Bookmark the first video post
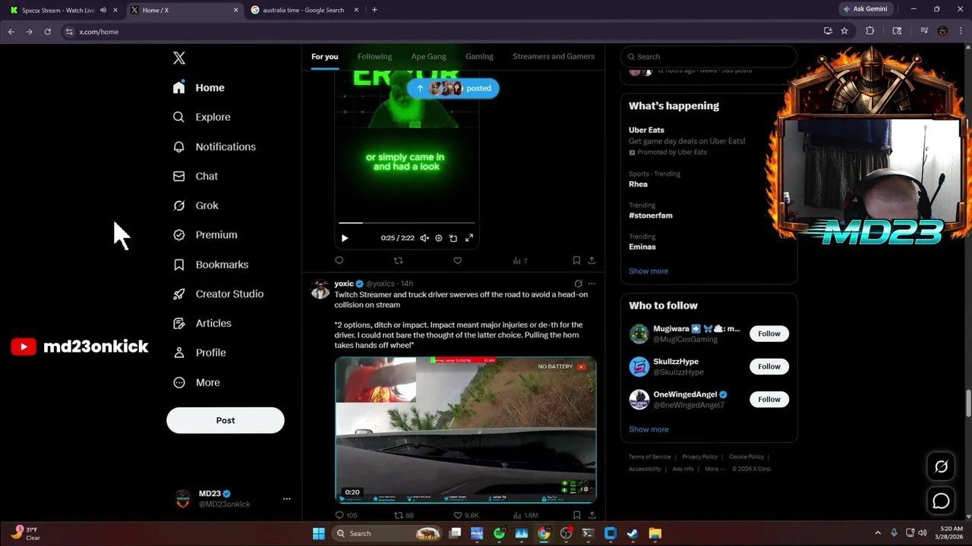 coord(576,261)
